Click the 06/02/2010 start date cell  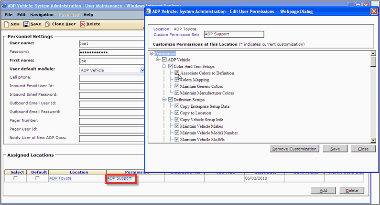(x=264, y=178)
